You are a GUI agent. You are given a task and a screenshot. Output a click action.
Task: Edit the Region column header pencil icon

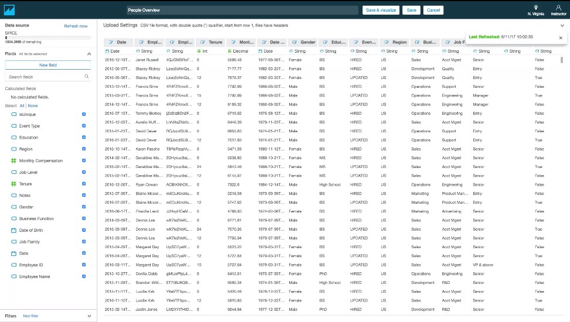tap(387, 42)
